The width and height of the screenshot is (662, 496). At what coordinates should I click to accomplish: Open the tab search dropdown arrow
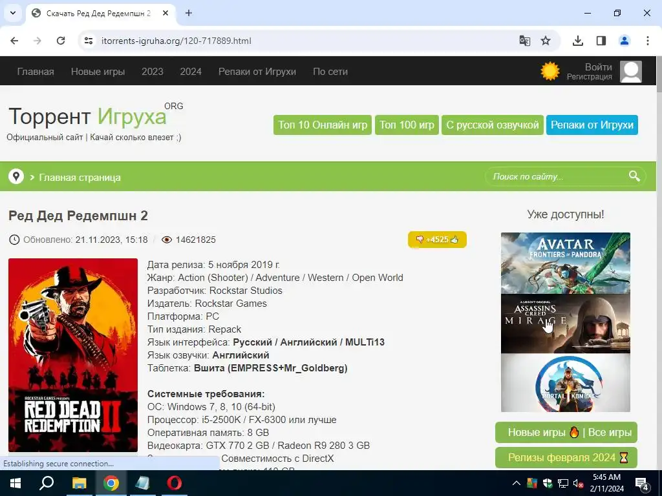pos(13,13)
